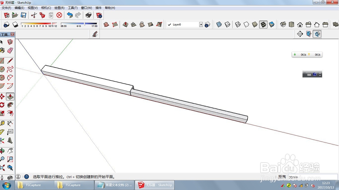Viewport: 339px width, 190px height.
Task: Toggle Back Edges face style
Action: pyautogui.click(x=227, y=25)
